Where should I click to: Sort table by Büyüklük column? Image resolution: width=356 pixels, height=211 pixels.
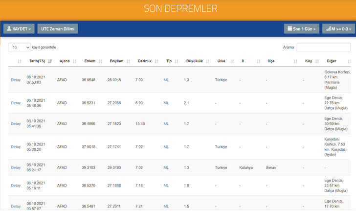tap(198, 61)
